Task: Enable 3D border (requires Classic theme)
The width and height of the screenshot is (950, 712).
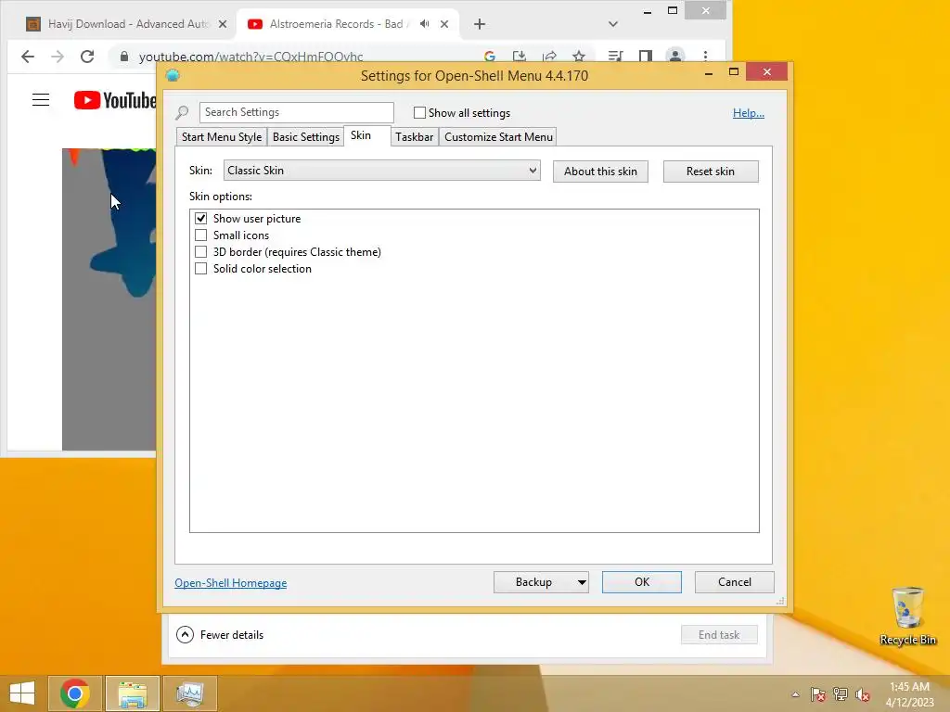Action: 200,252
